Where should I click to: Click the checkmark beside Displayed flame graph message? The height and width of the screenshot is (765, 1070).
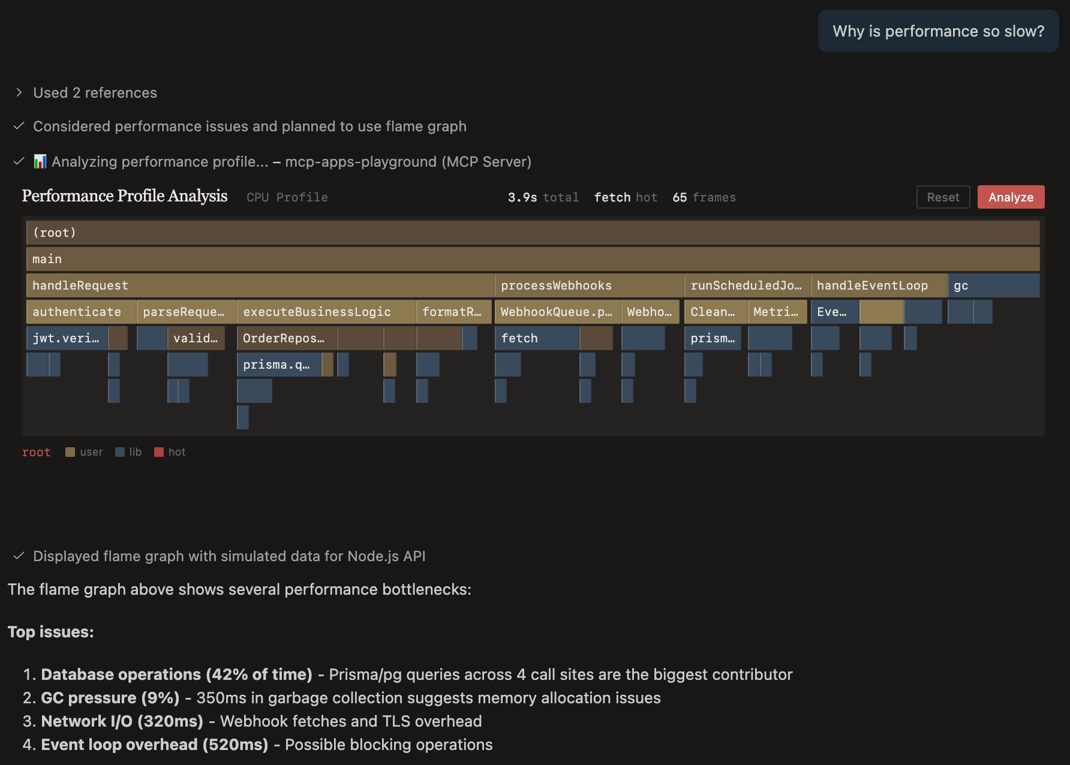click(19, 556)
